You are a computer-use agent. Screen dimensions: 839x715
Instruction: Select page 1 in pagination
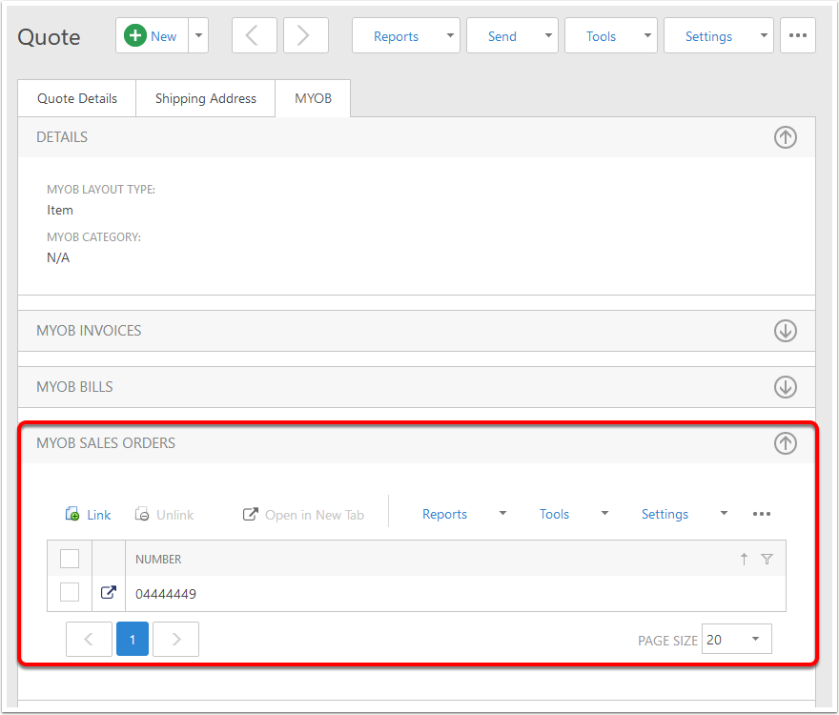(133, 639)
